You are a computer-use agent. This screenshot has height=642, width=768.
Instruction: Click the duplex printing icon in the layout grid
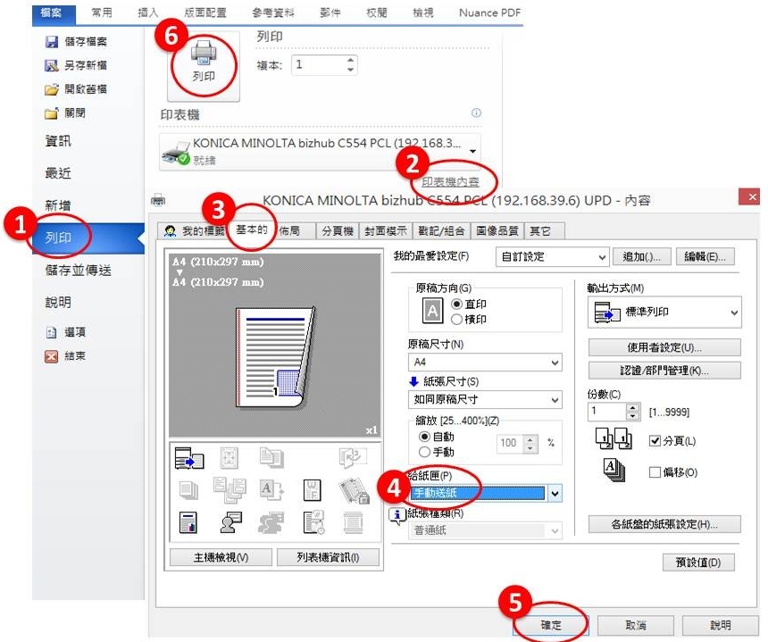tap(271, 458)
